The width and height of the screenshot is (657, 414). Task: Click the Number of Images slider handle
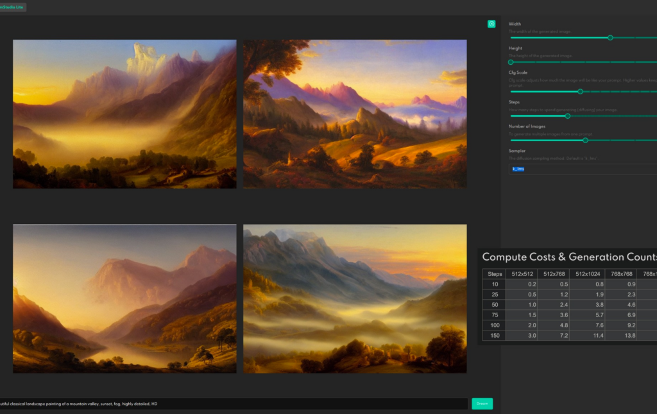pyautogui.click(x=585, y=140)
